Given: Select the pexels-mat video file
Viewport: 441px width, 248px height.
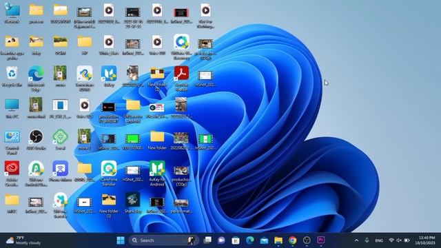Looking at the screenshot, I should 181,205.
